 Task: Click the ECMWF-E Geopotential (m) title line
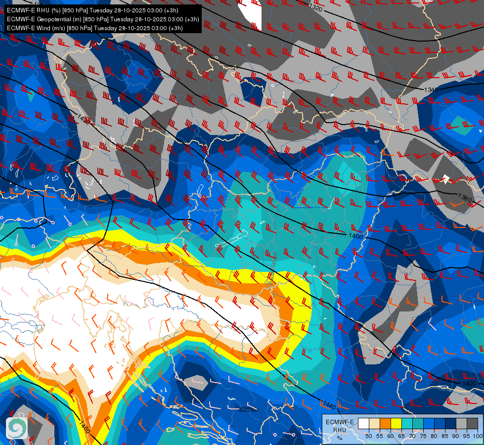pos(103,19)
